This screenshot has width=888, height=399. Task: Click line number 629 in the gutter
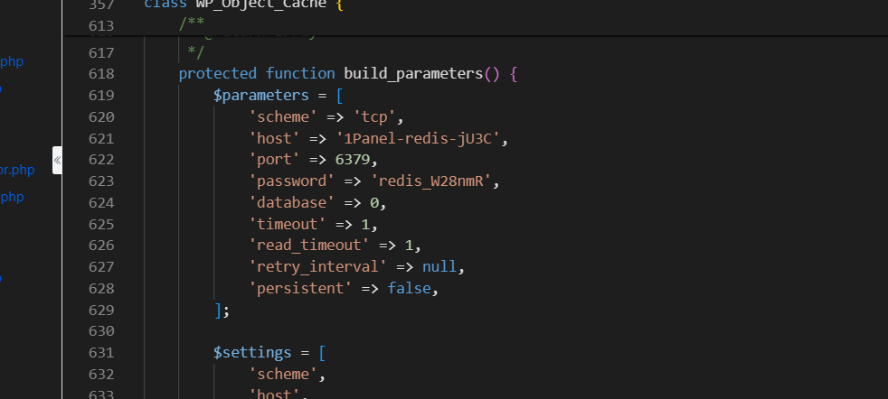click(101, 311)
